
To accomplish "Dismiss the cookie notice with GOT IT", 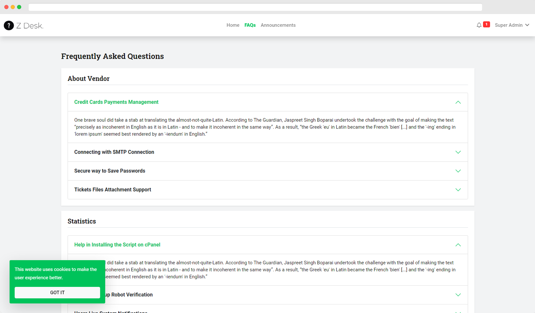I will 57,292.
